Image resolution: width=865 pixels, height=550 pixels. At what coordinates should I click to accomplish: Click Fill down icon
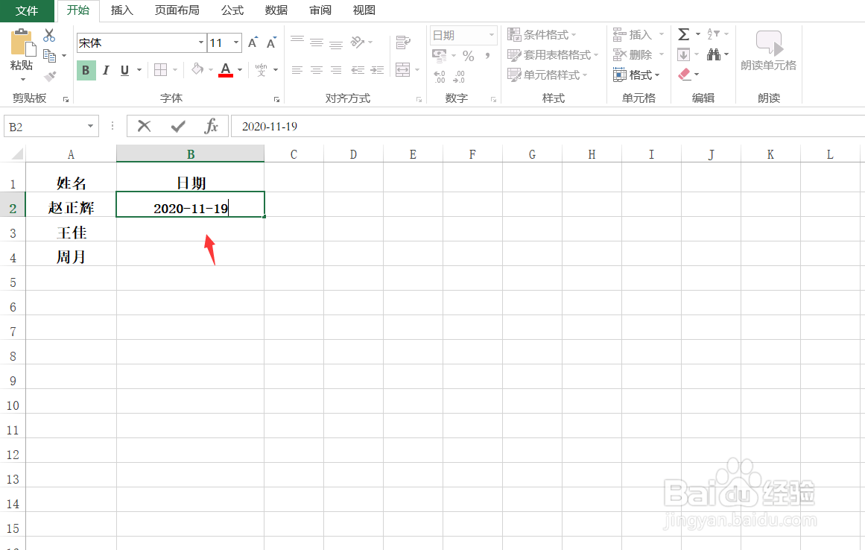click(683, 54)
